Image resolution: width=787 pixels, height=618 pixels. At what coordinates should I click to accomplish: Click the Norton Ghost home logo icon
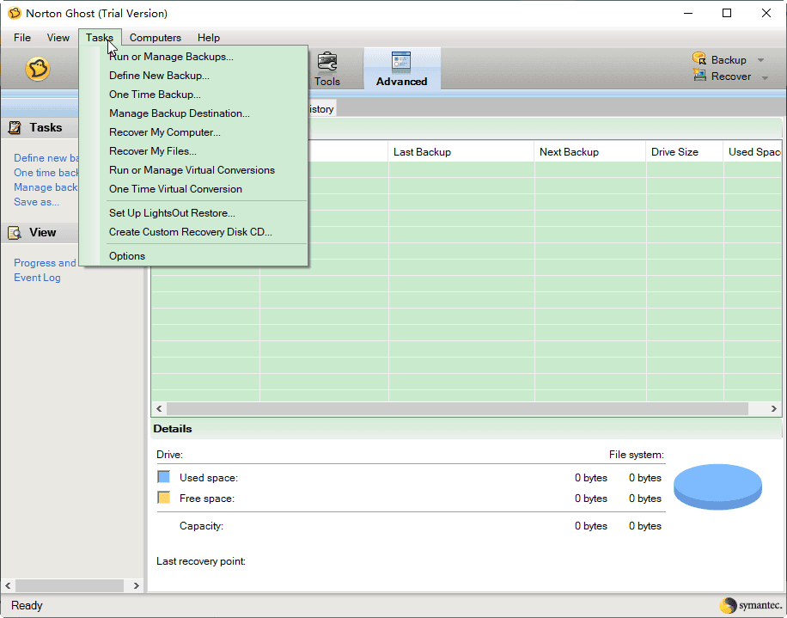pos(38,69)
